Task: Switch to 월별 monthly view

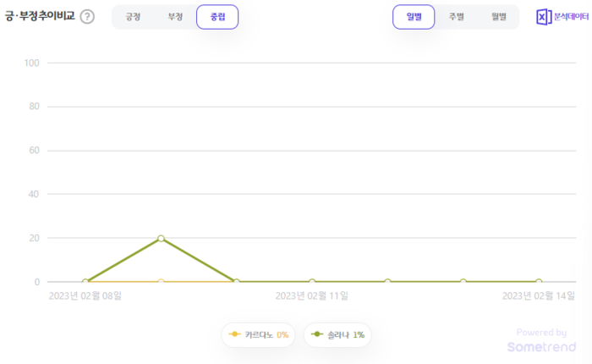Action: [498, 17]
